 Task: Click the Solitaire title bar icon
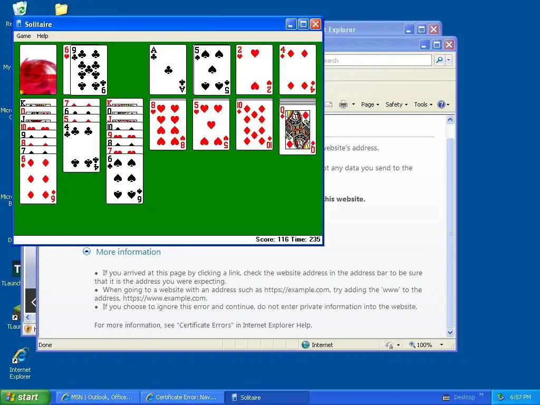pos(19,24)
